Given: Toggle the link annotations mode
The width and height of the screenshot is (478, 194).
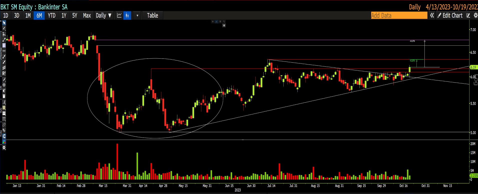Looking at the screenshot, I should tap(4, 125).
